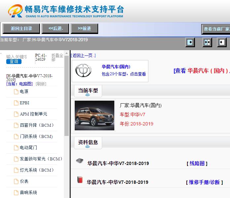Select 仪表 tree item
This screenshot has width=230, height=198.
point(24,181)
